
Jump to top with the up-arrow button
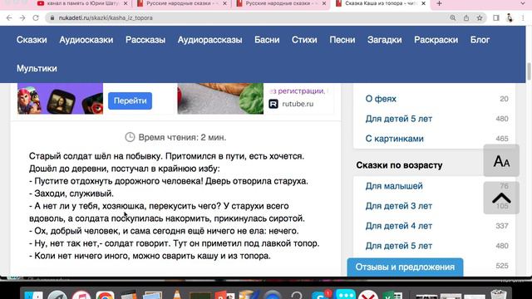point(501,198)
